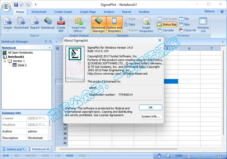Image resolution: width=227 pixels, height=159 pixels.
Task: Collapse the Notebook section header
Action: pos(49,47)
